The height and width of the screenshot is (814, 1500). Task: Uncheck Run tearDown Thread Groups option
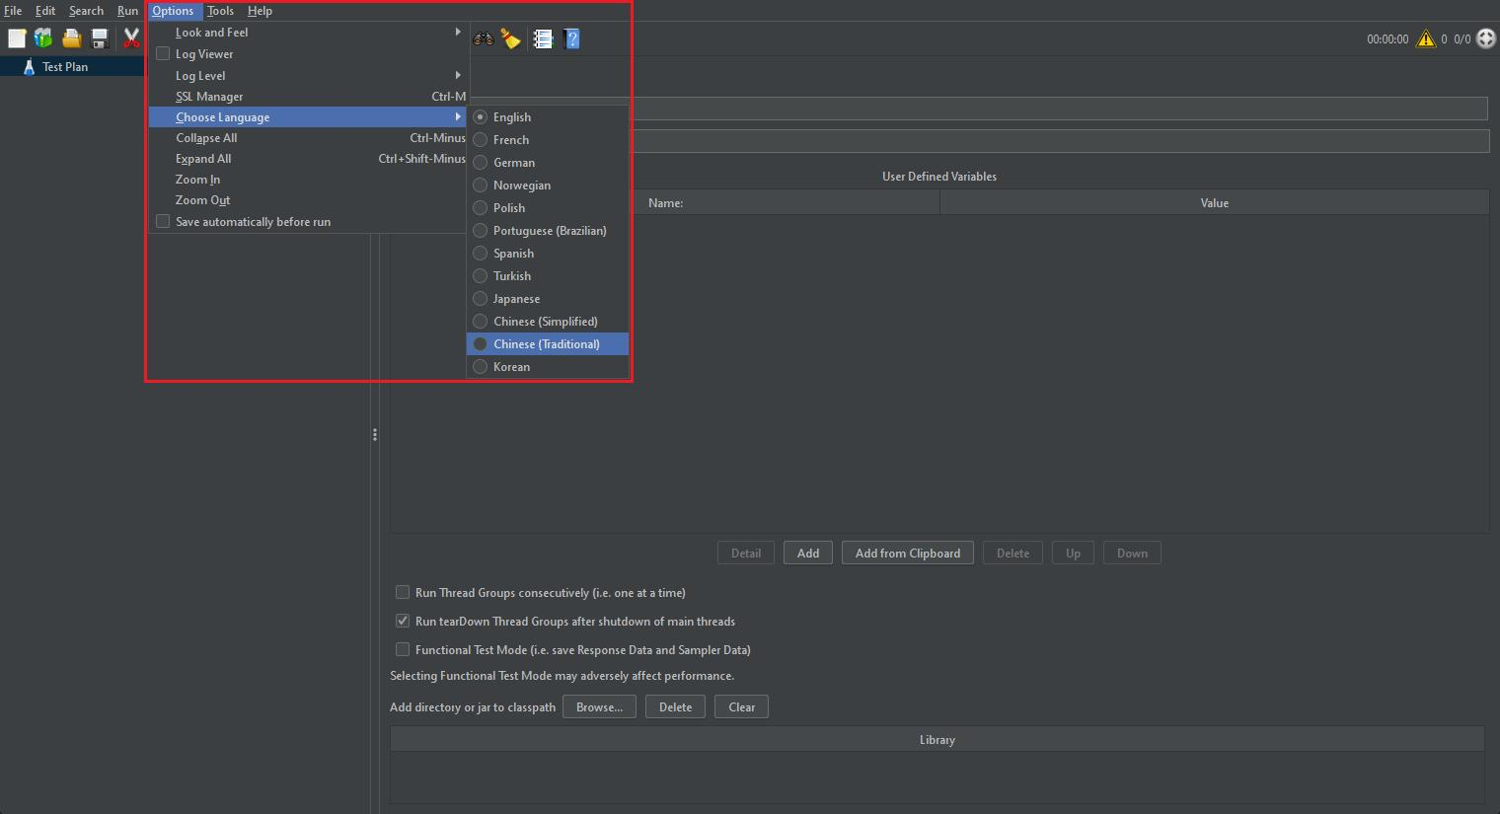(403, 621)
